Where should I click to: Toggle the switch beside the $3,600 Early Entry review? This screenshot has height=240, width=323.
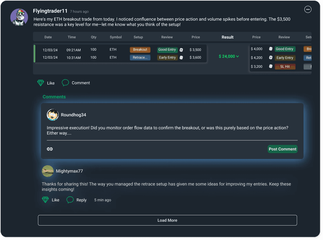[182, 57]
